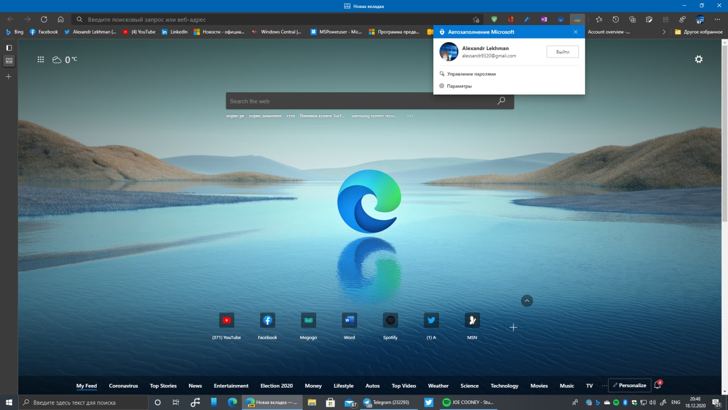Click the Home icon in toolbar
The width and height of the screenshot is (728, 410).
(x=60, y=19)
